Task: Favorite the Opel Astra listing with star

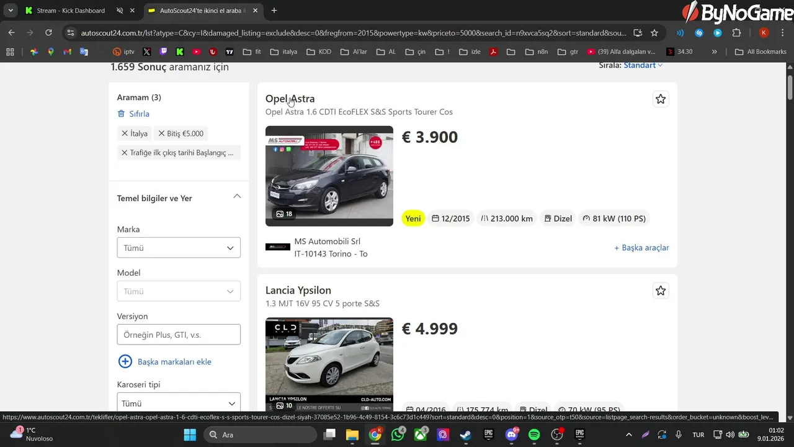Action: tap(661, 99)
